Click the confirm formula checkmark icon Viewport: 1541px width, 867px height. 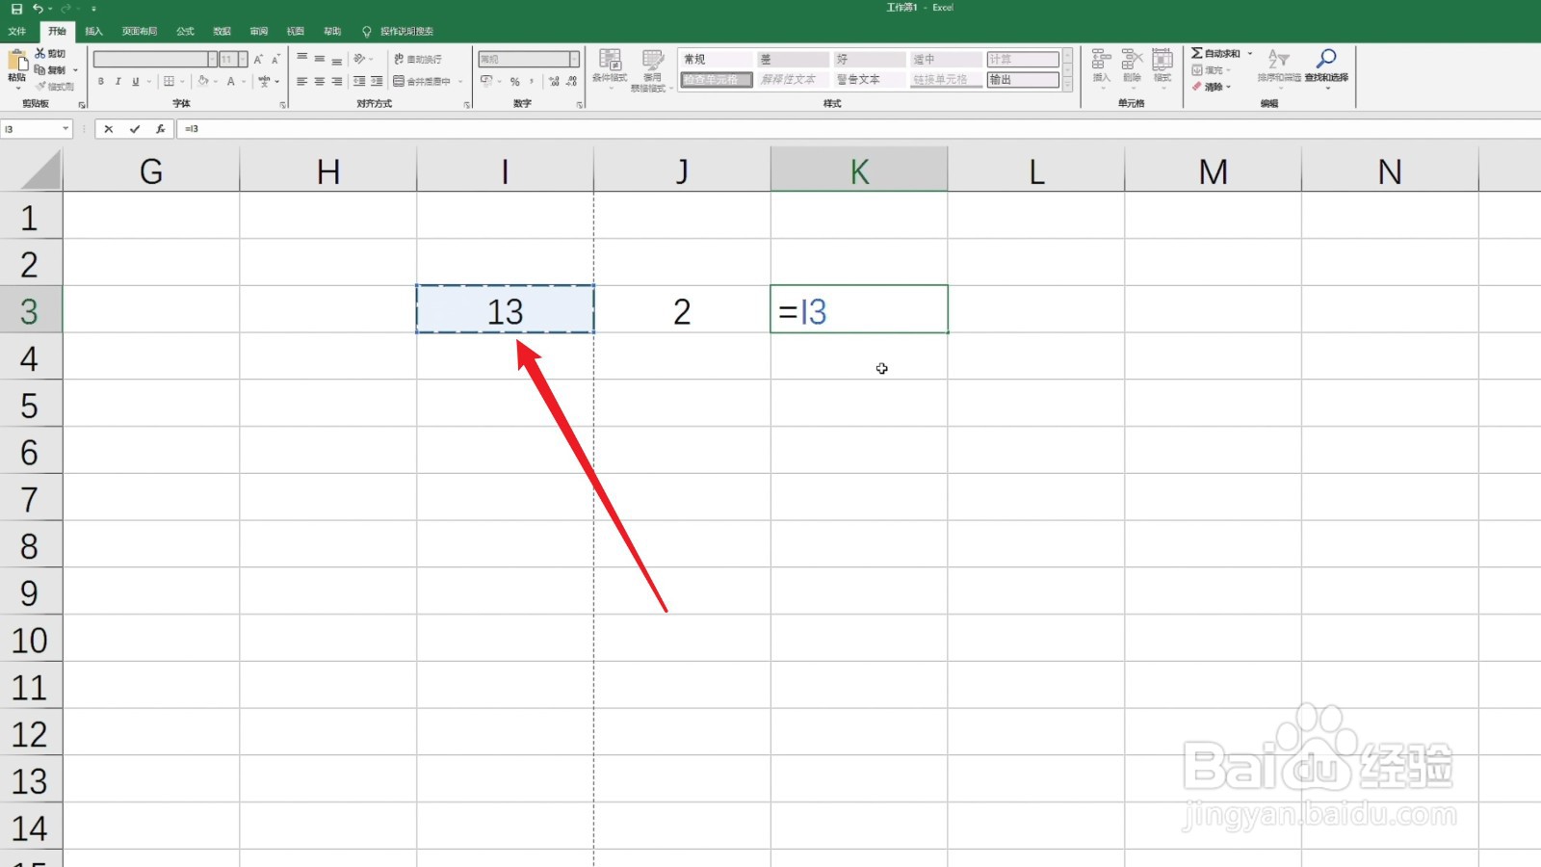pyautogui.click(x=135, y=128)
